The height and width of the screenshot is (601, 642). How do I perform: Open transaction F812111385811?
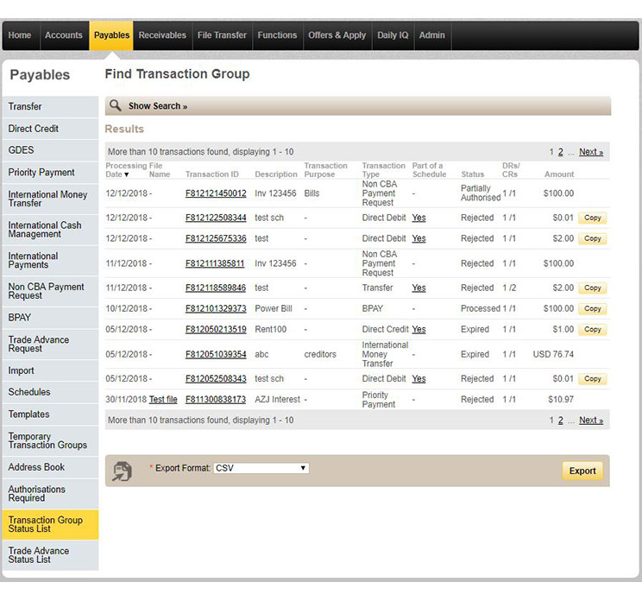[x=215, y=263]
